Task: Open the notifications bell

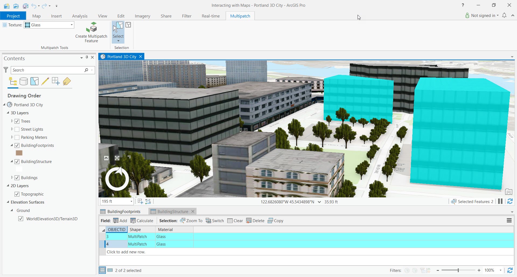Action: pos(504,16)
